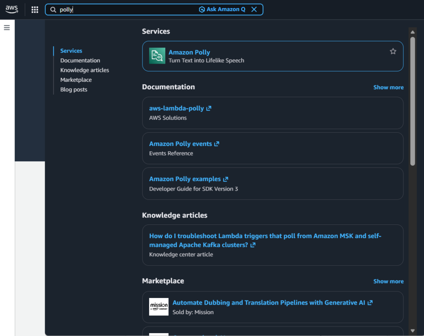The image size is (424, 336).
Task: Click the scrollbar down arrow
Action: (412, 331)
